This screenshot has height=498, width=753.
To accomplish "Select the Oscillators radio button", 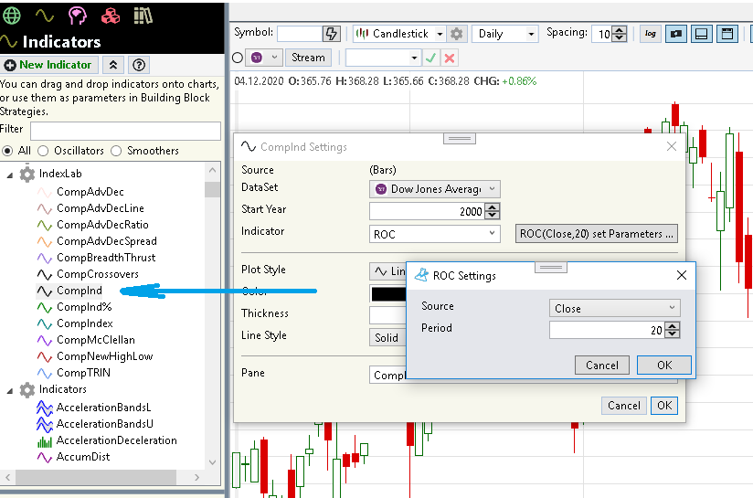I will [43, 151].
